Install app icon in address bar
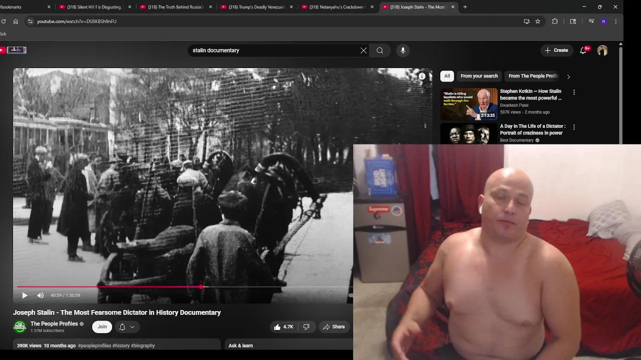Image resolution: width=641 pixels, height=360 pixels. 526,21
